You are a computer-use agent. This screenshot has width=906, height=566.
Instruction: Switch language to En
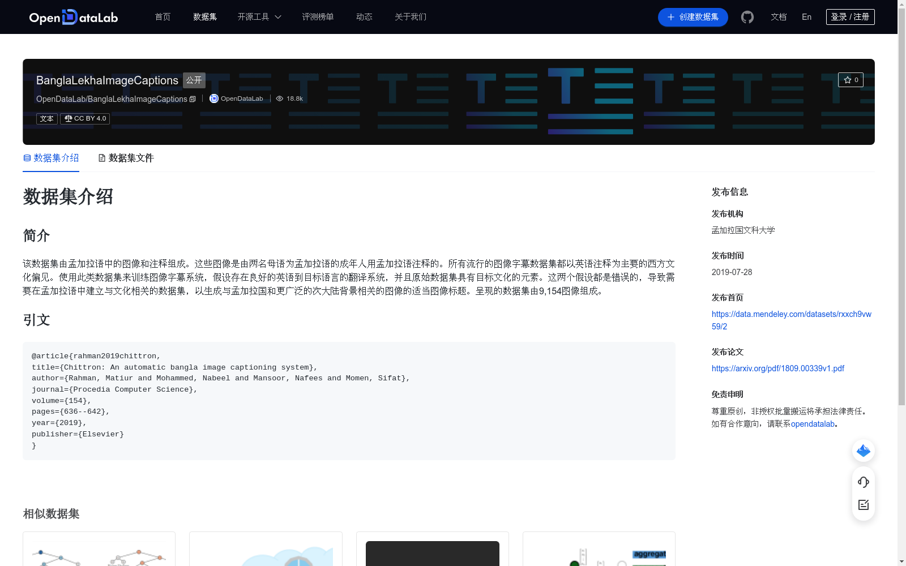[806, 17]
